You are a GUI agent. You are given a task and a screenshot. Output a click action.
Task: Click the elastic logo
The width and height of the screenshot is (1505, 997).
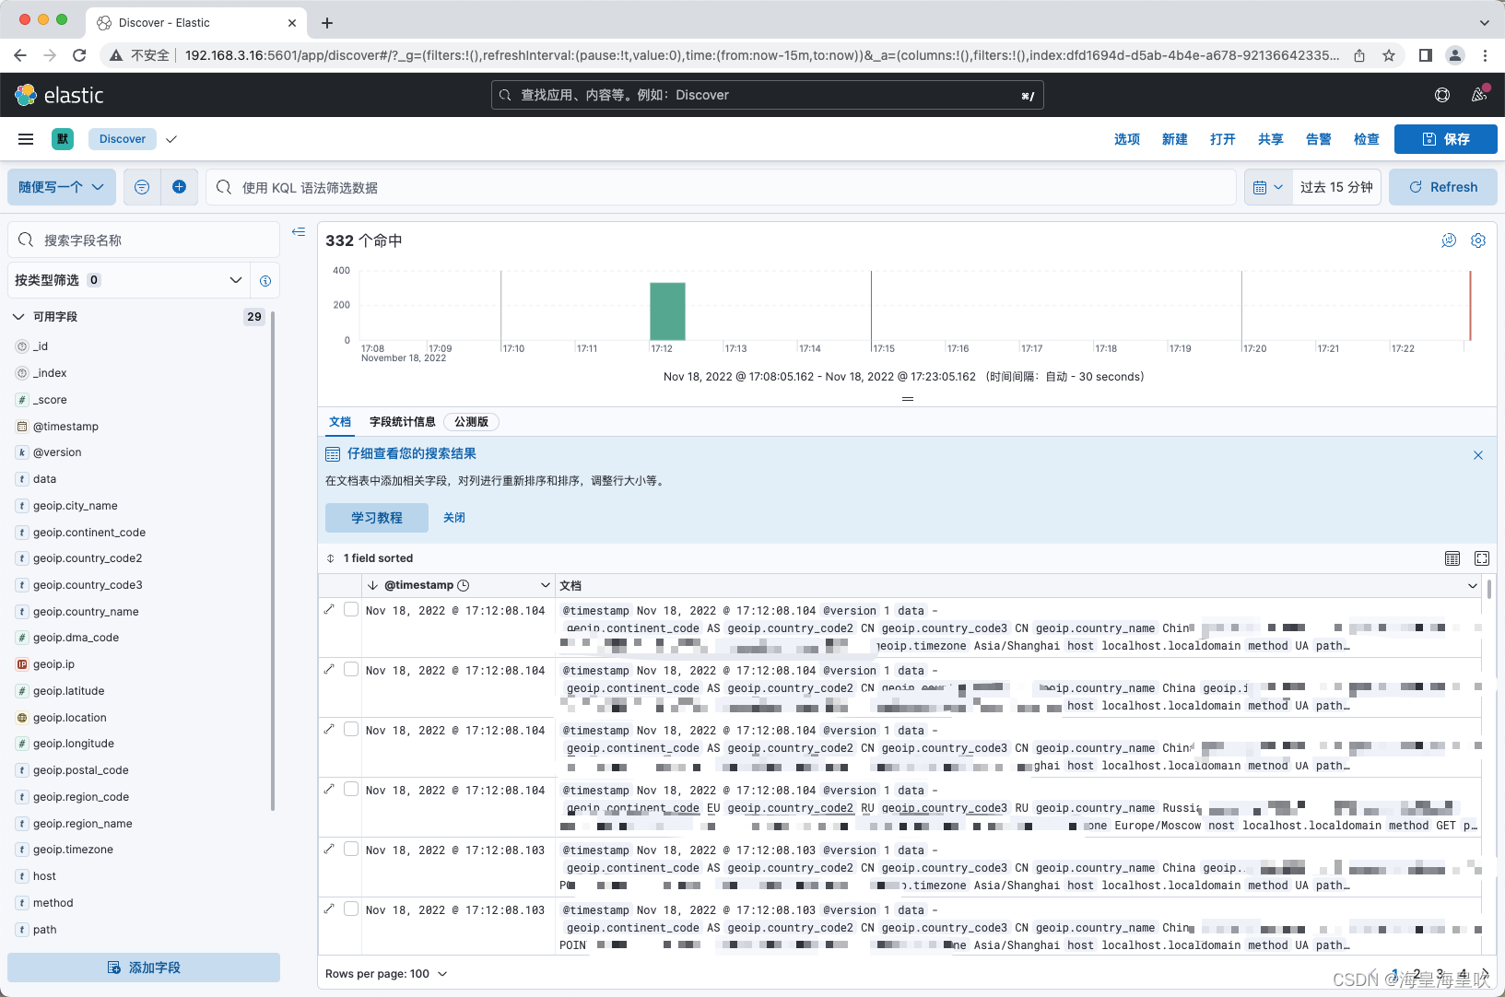60,95
